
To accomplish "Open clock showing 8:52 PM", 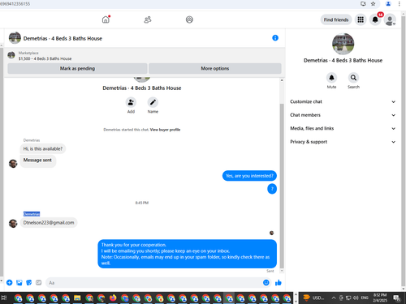I will click(x=380, y=298).
